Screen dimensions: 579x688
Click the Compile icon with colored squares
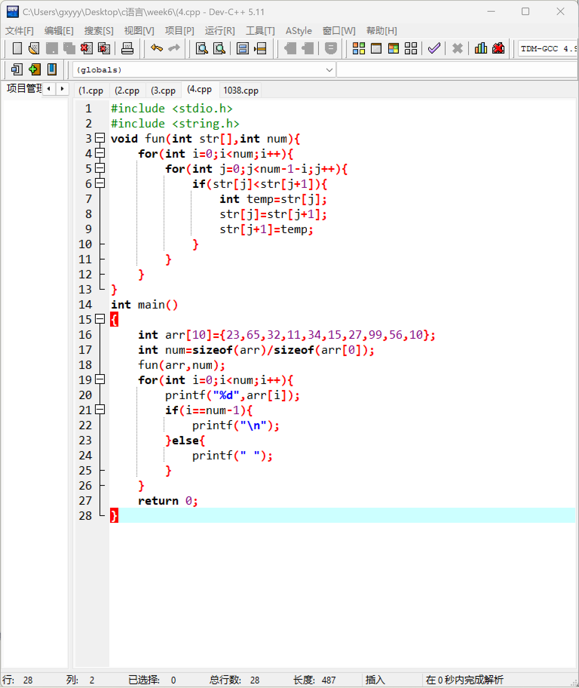(x=358, y=48)
